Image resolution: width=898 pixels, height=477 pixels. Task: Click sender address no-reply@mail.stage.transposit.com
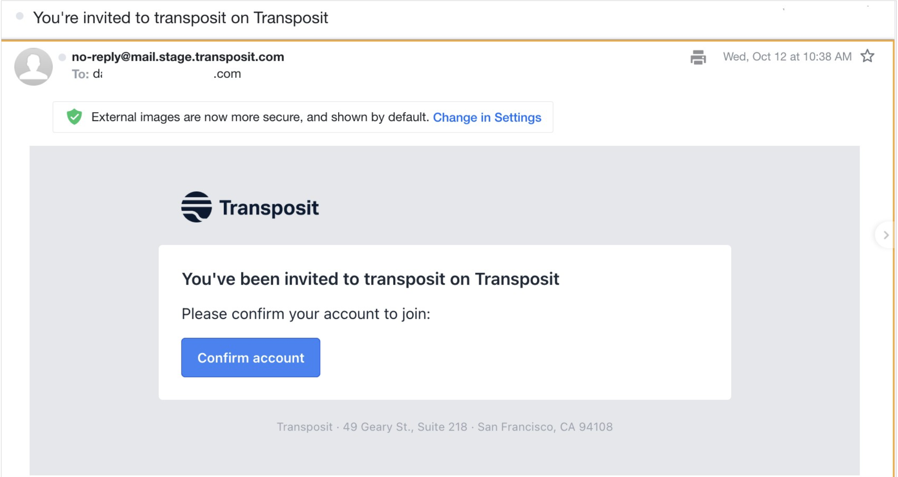pos(178,57)
